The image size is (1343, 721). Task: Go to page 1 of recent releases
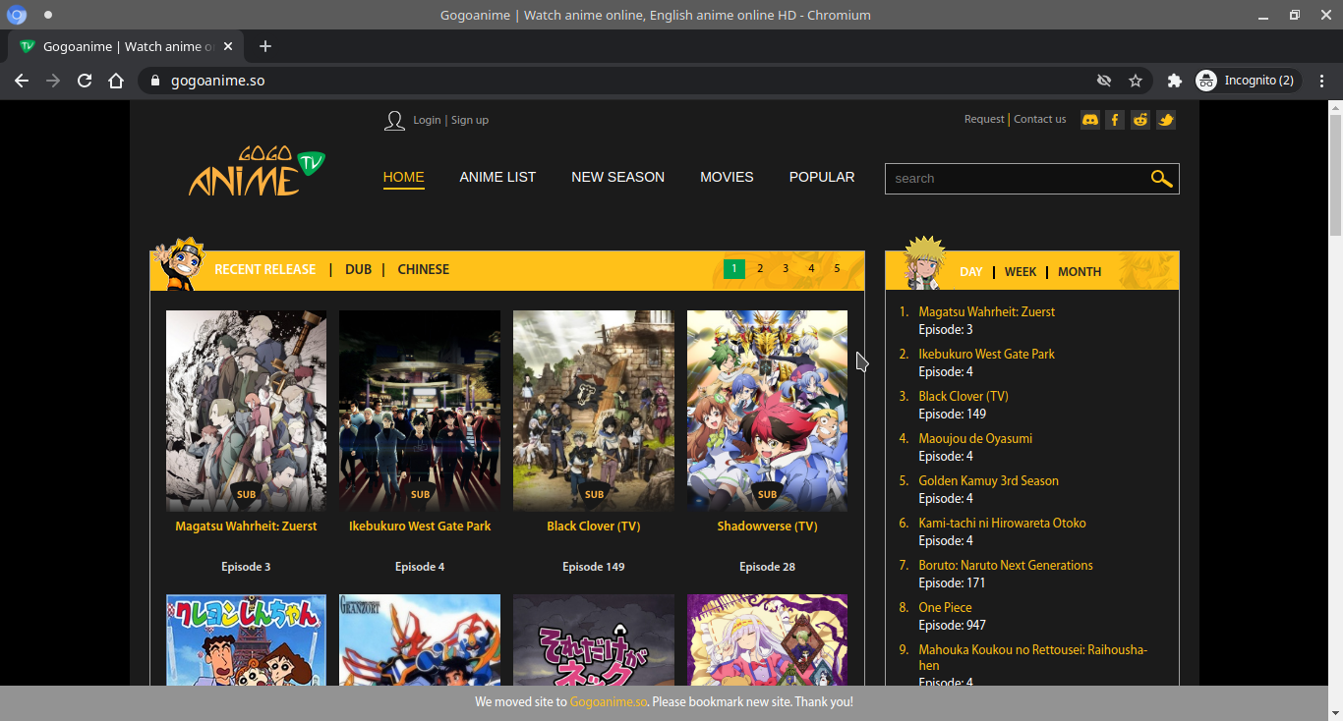(734, 268)
